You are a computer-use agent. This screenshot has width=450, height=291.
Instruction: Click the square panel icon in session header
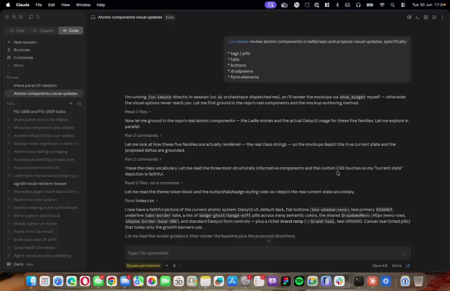[426, 17]
